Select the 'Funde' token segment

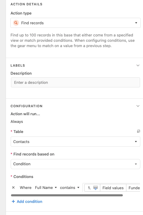click(134, 188)
